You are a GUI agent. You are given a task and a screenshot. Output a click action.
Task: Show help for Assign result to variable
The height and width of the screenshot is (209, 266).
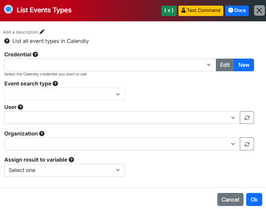pos(71,160)
